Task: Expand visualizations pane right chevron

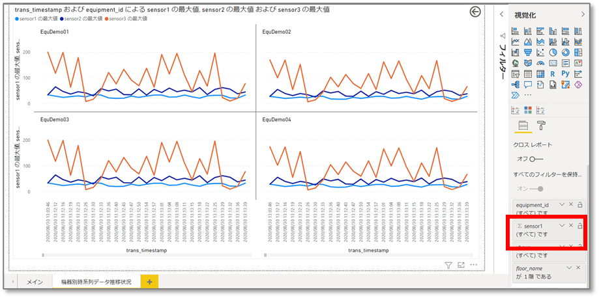Action: pyautogui.click(x=583, y=14)
